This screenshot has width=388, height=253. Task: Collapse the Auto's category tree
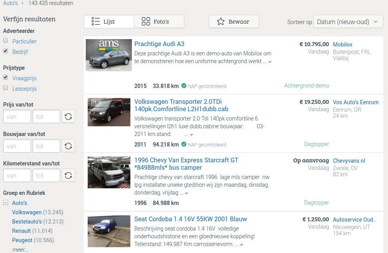pyautogui.click(x=5, y=202)
